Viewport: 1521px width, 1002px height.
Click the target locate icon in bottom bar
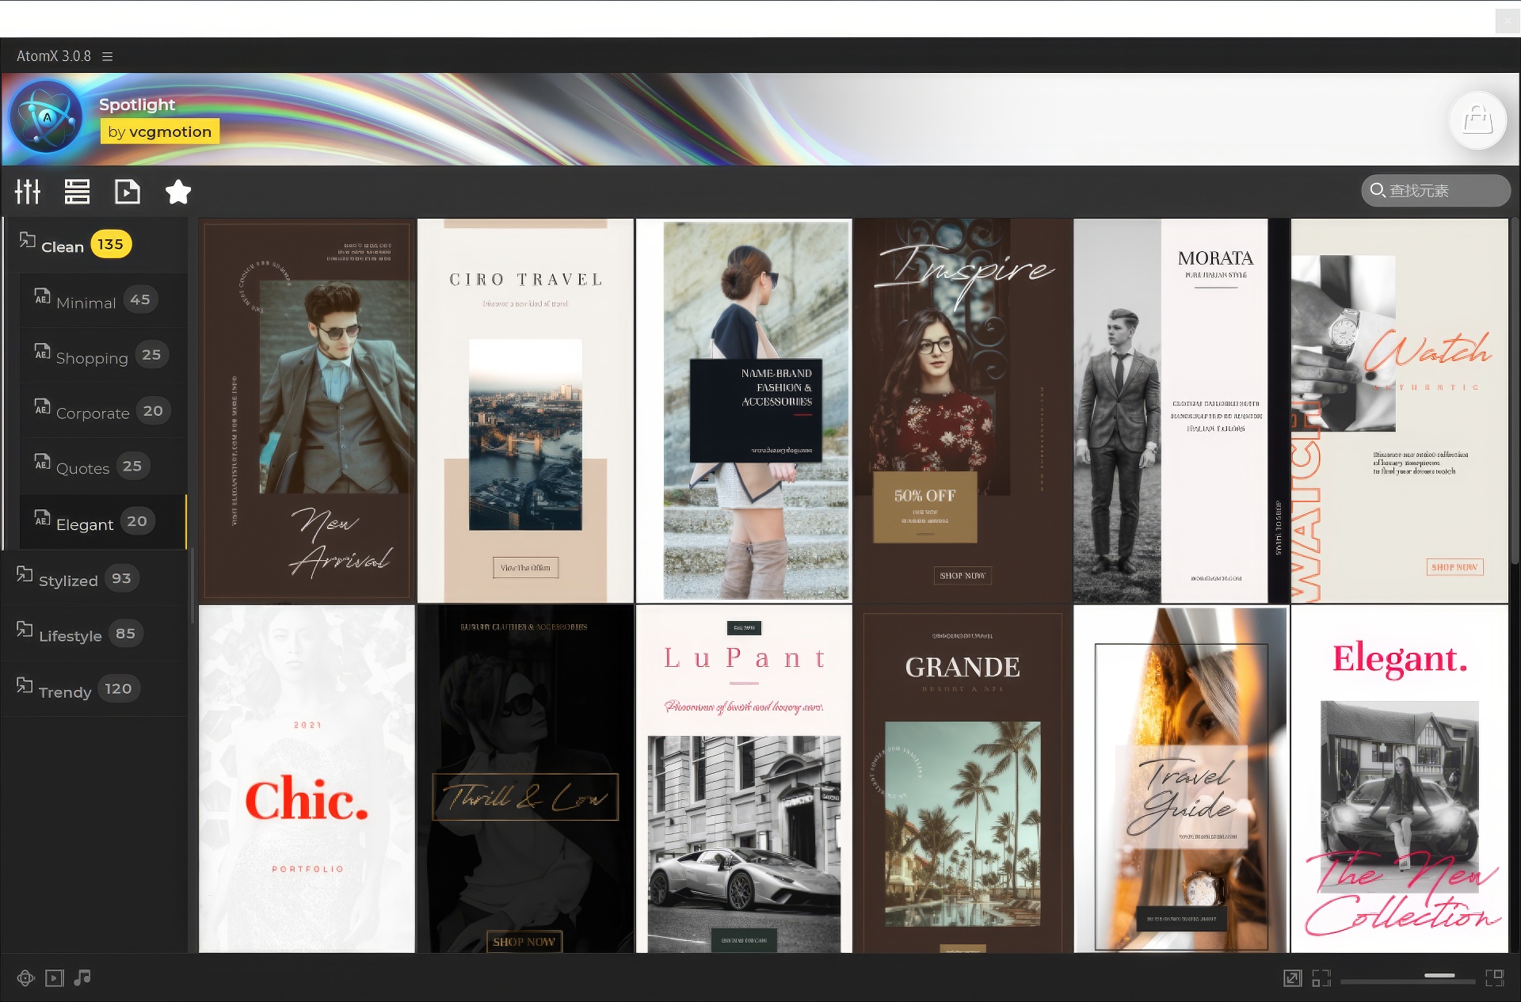[x=26, y=978]
